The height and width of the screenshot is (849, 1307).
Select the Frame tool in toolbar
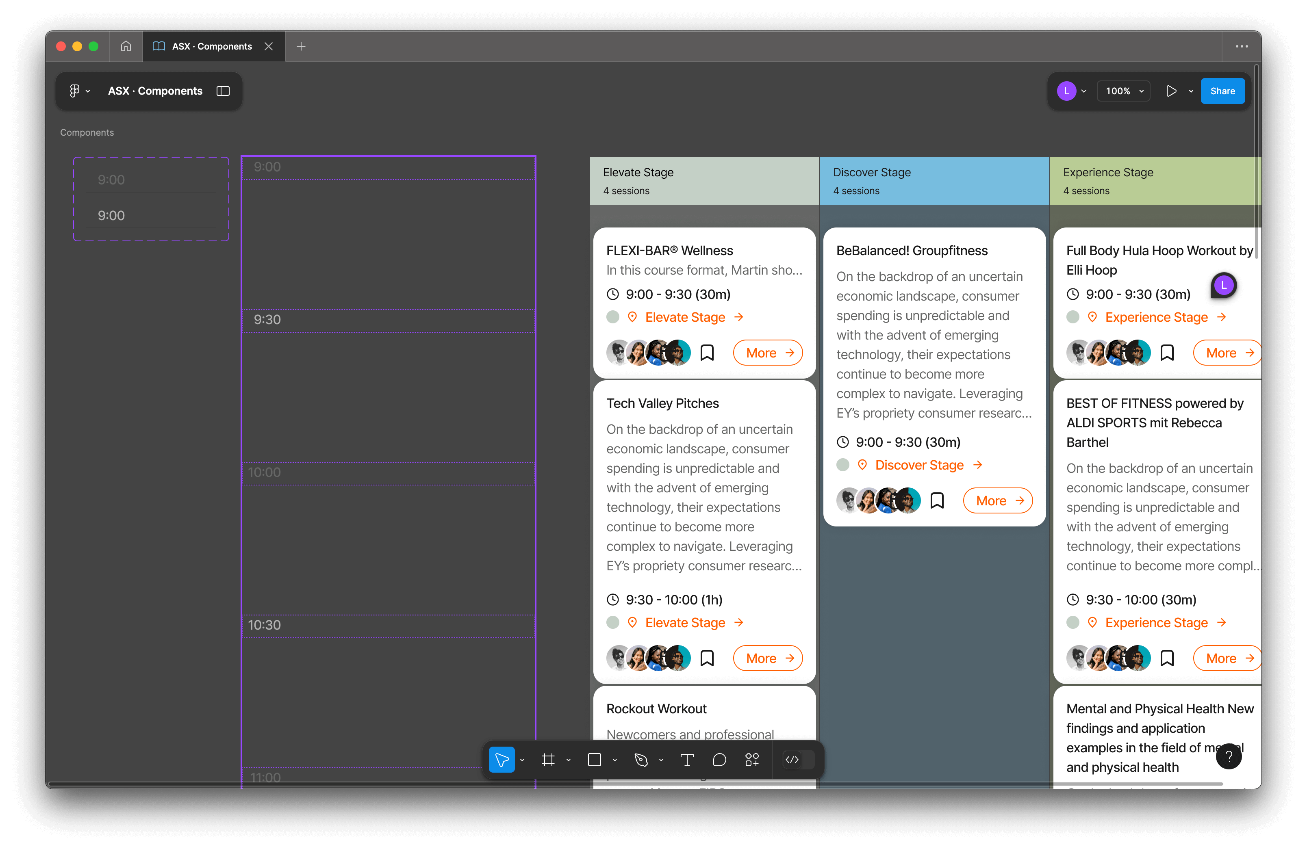pos(549,760)
